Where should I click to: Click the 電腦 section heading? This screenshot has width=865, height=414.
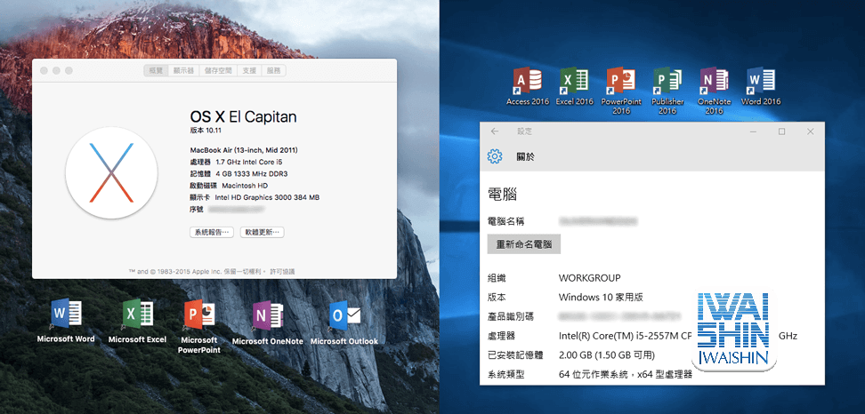click(502, 194)
